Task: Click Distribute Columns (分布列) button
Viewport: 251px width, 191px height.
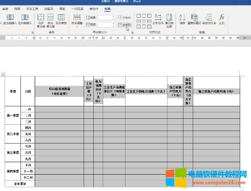Action: [124, 25]
